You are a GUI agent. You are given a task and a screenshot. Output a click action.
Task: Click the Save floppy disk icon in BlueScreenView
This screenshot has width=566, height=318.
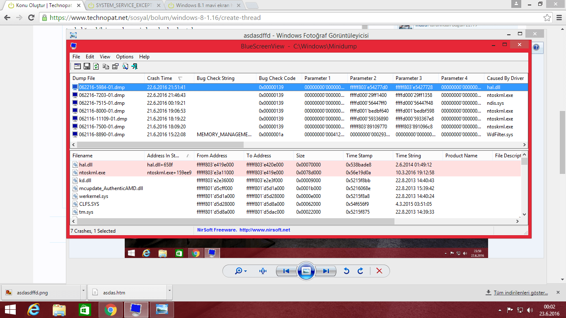(x=87, y=66)
